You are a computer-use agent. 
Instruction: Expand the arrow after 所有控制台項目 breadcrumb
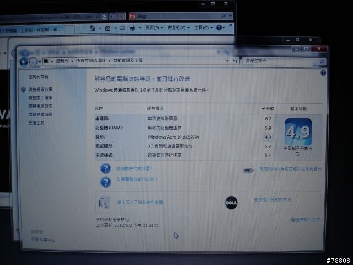coord(109,61)
